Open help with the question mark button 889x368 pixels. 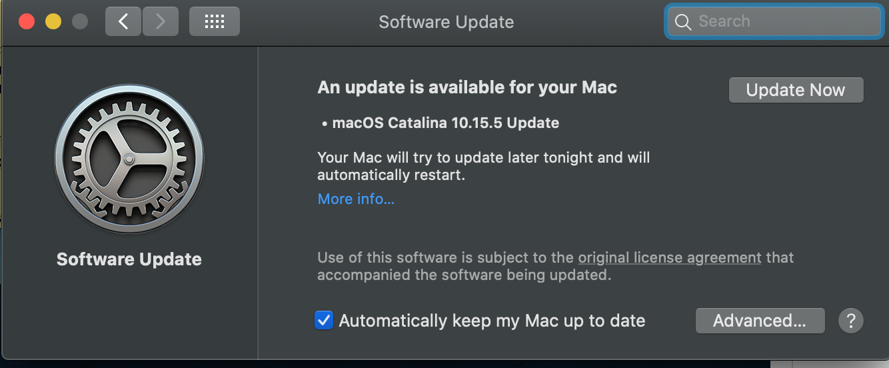850,321
